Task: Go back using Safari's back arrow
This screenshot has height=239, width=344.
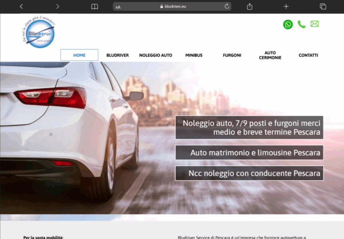Action: [21, 6]
